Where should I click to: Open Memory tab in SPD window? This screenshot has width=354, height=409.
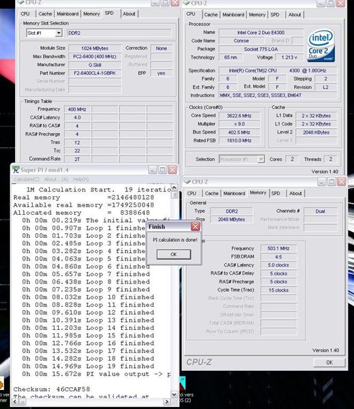pos(91,14)
